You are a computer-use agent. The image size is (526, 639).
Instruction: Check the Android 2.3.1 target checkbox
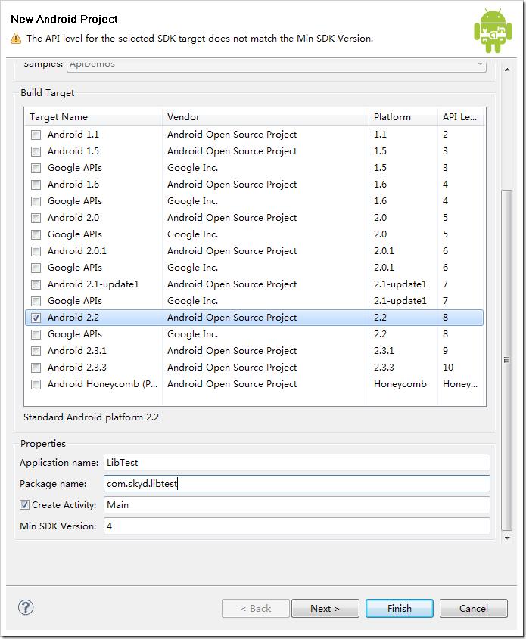point(36,352)
